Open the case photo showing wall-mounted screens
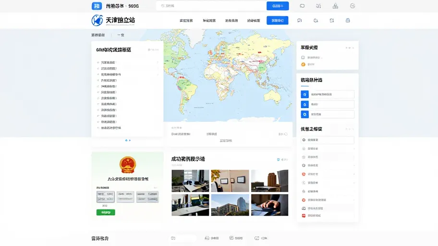The width and height of the screenshot is (438, 246). tap(230, 181)
